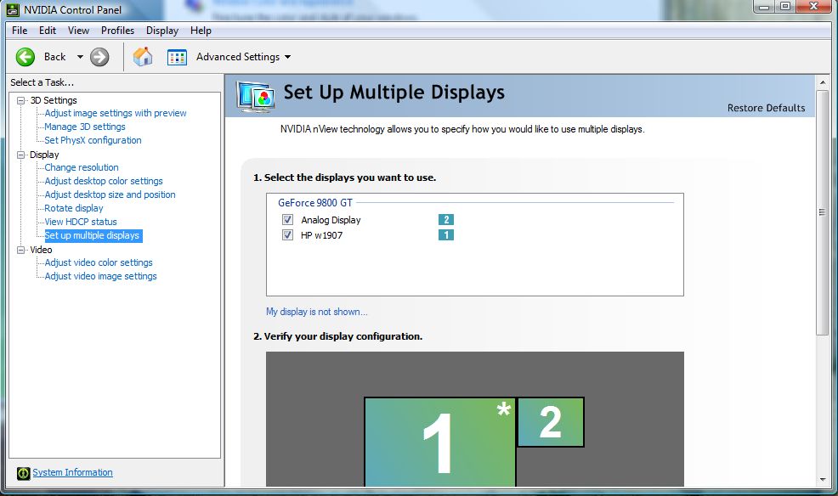The height and width of the screenshot is (496, 838).
Task: Click the 'Display' category label in the task tree
Action: point(44,155)
